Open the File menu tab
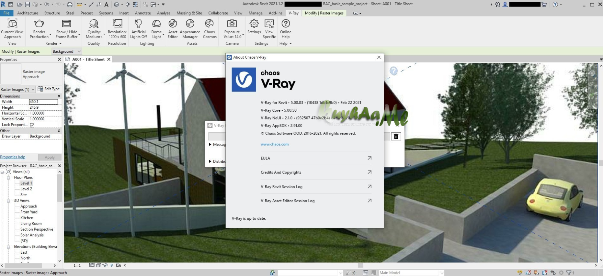 pos(6,13)
